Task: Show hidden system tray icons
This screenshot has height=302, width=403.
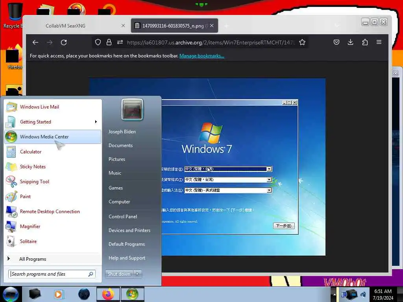Action: tap(335, 294)
